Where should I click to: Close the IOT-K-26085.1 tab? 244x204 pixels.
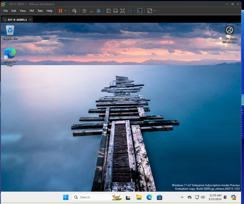30,20
